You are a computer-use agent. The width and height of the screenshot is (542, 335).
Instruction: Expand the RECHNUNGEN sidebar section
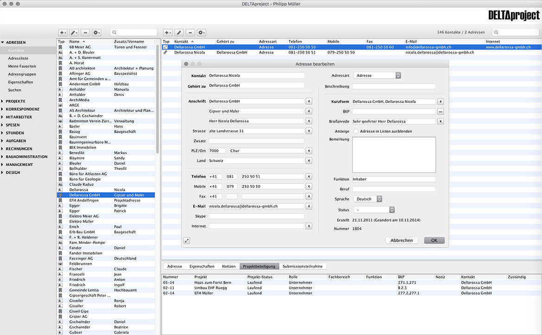click(2, 149)
